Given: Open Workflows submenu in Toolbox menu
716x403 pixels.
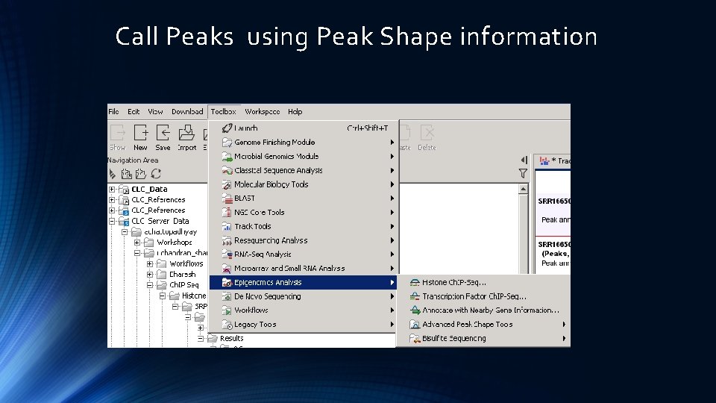Looking at the screenshot, I should pos(304,310).
